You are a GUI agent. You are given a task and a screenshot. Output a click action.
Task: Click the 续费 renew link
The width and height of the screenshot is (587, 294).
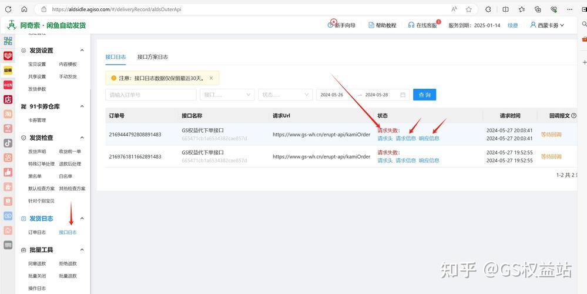click(x=512, y=25)
